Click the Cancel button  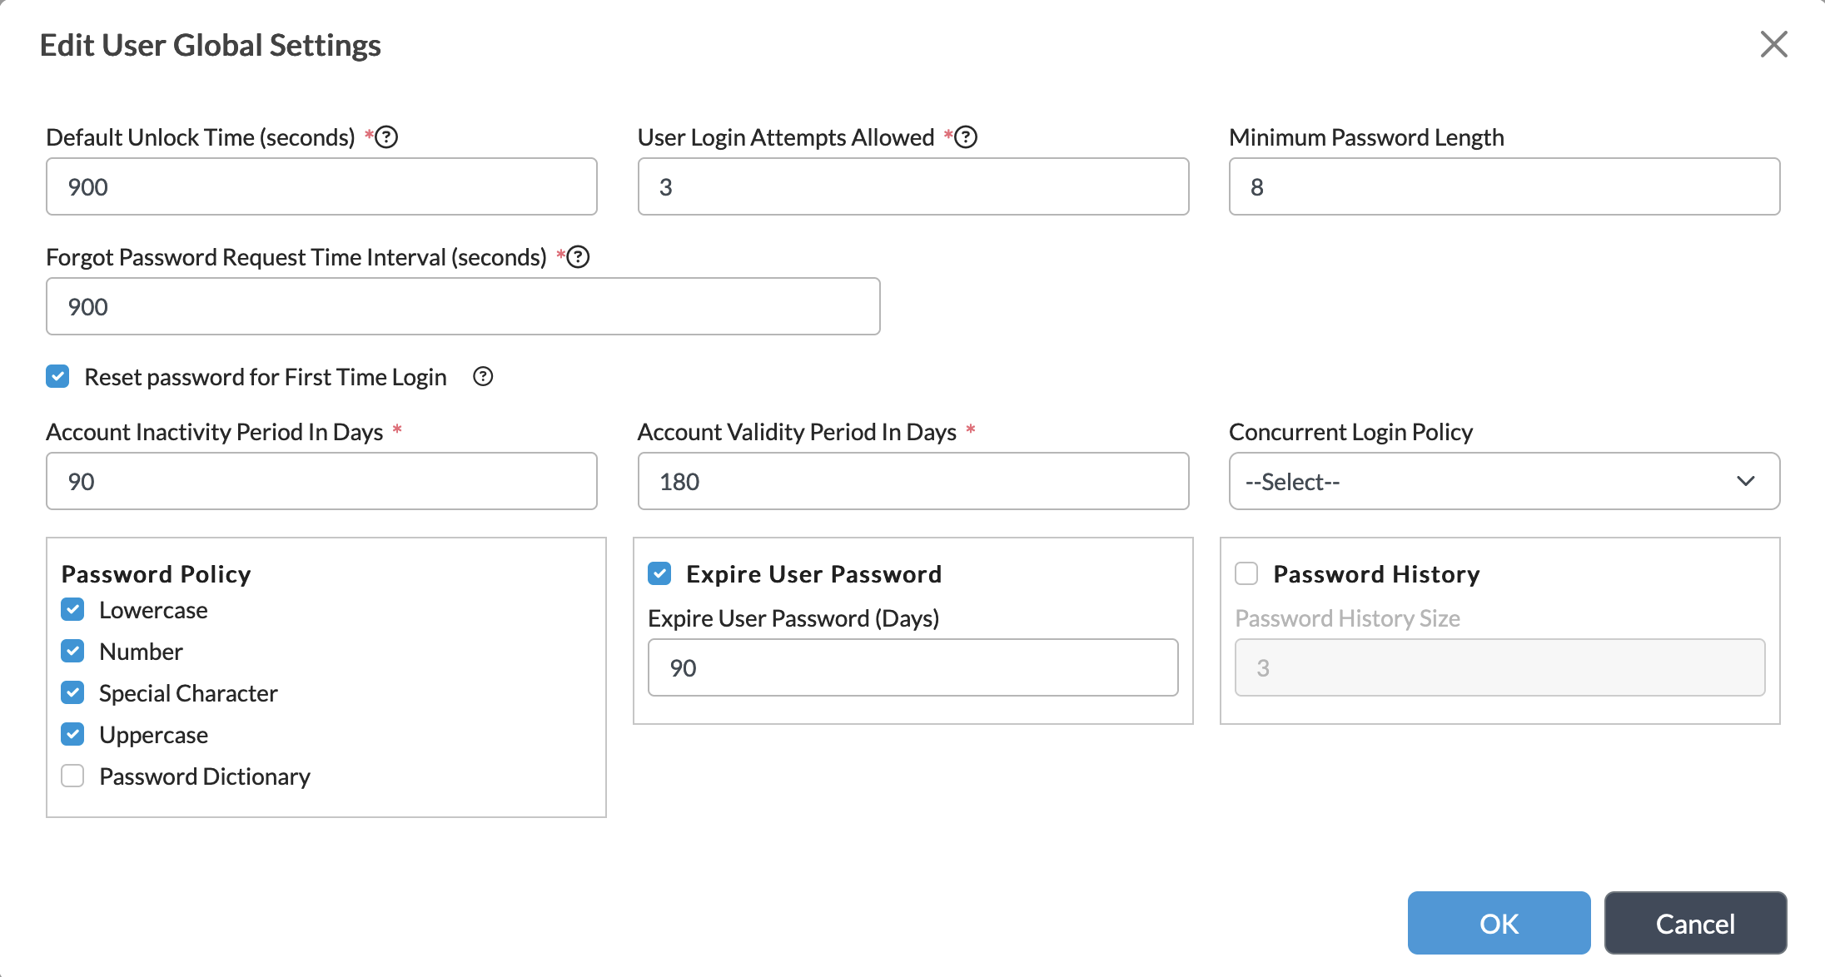(x=1695, y=923)
